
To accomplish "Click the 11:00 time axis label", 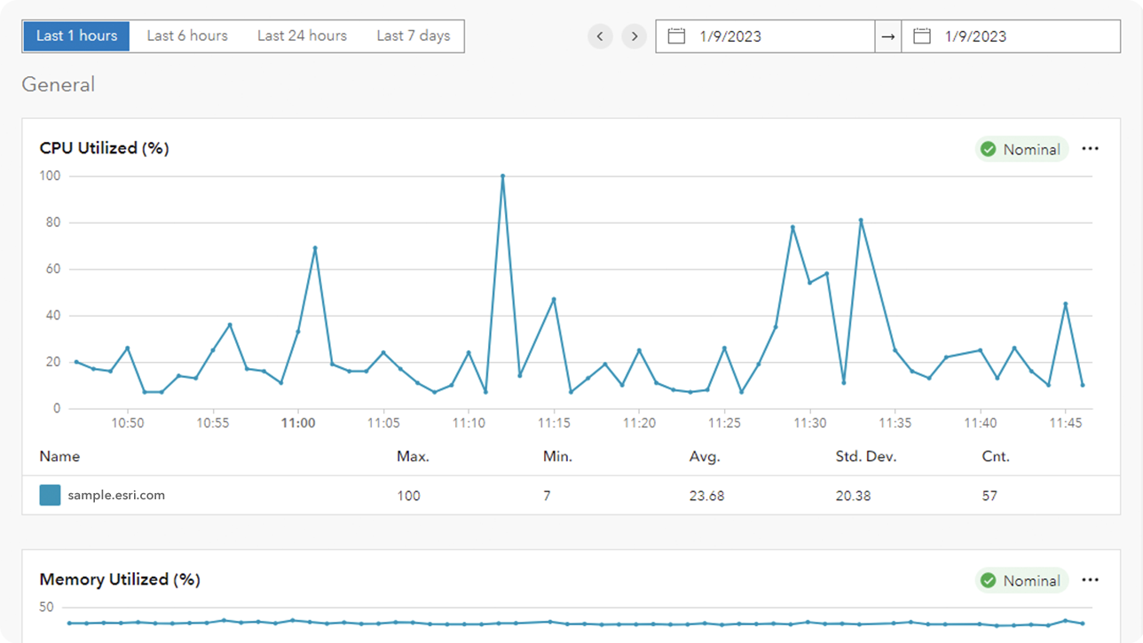I will point(298,423).
